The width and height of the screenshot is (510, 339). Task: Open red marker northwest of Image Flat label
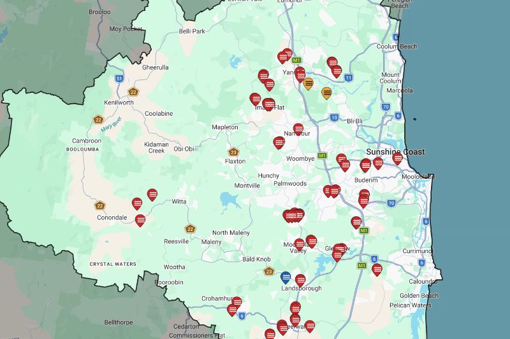(255, 99)
